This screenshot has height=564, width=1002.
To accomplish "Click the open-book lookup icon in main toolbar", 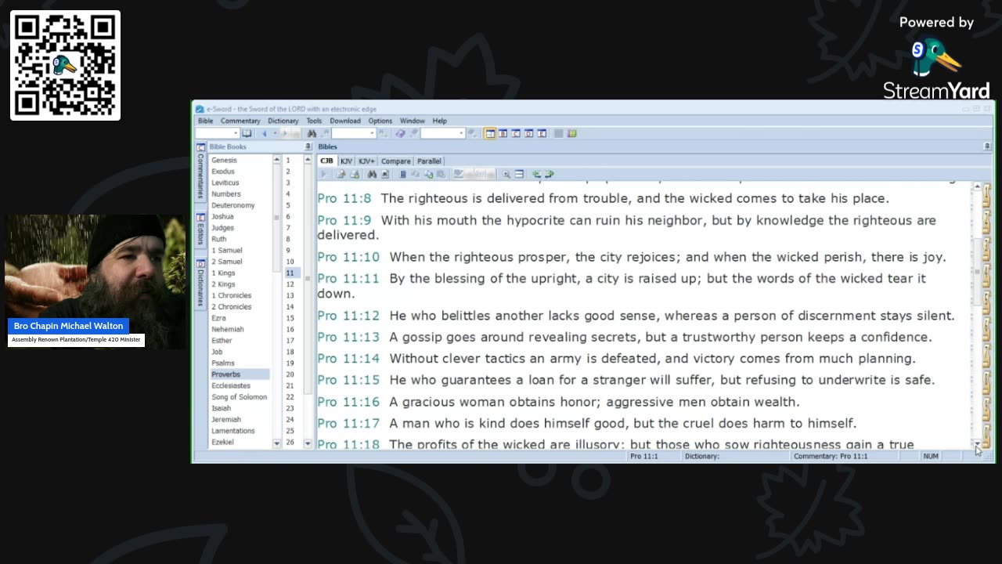I will (247, 133).
